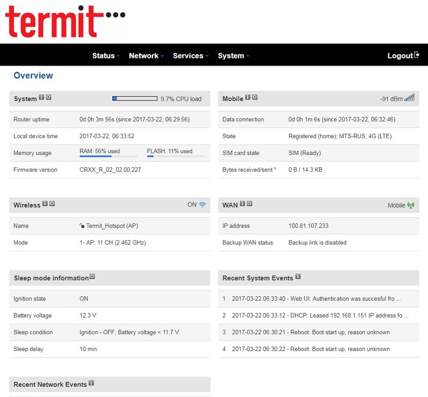Hide the Mobile widget with its X icon
This screenshot has width=428, height=397.
pos(255,98)
